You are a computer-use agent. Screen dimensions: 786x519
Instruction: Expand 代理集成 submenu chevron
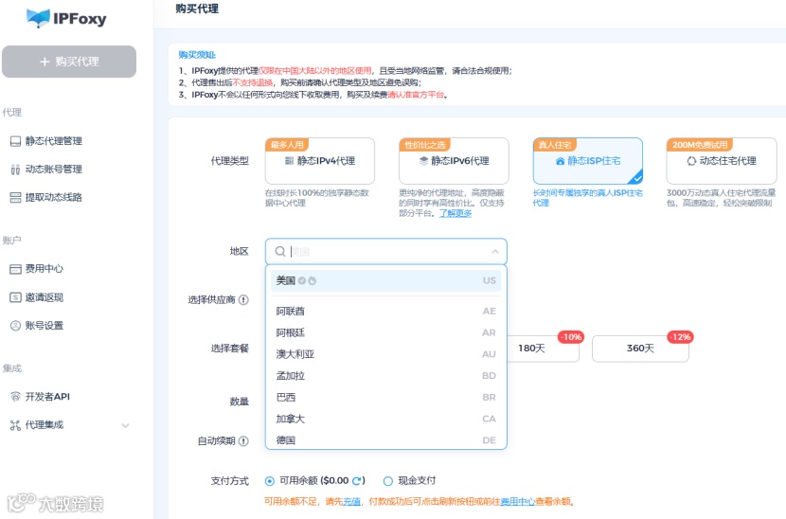pos(125,426)
